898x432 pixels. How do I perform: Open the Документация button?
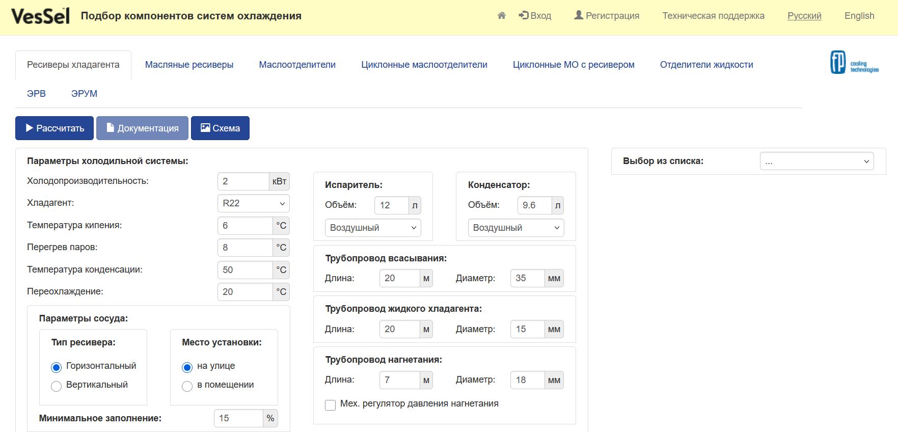(142, 128)
